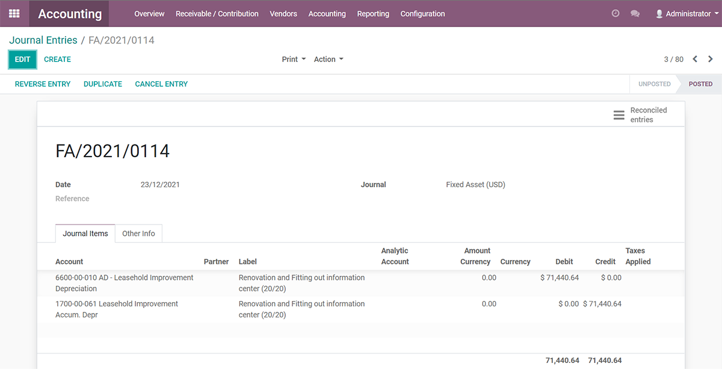Go to the previous record arrow
The width and height of the screenshot is (722, 369).
(x=695, y=59)
